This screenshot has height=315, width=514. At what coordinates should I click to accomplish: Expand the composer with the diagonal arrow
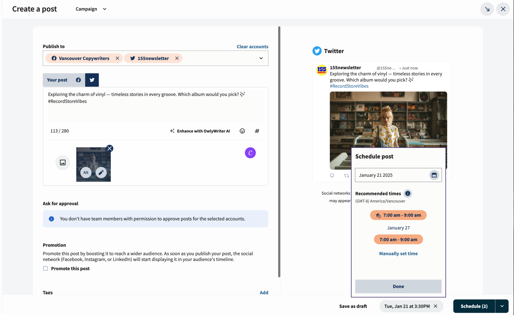point(487,9)
